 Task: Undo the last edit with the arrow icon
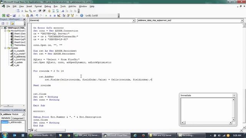[37, 15]
